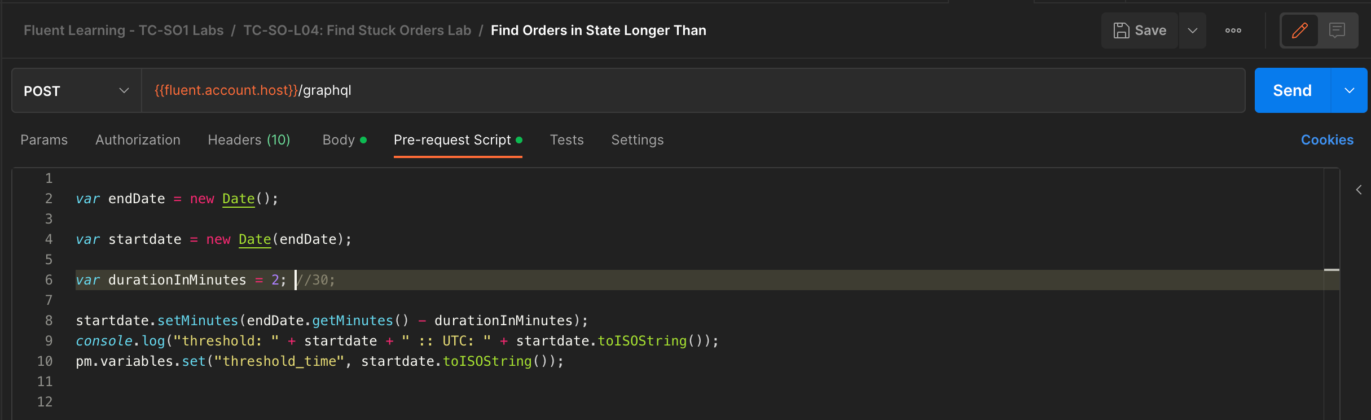Expand the right side panel chevron
Image resolution: width=1371 pixels, height=420 pixels.
pyautogui.click(x=1359, y=190)
